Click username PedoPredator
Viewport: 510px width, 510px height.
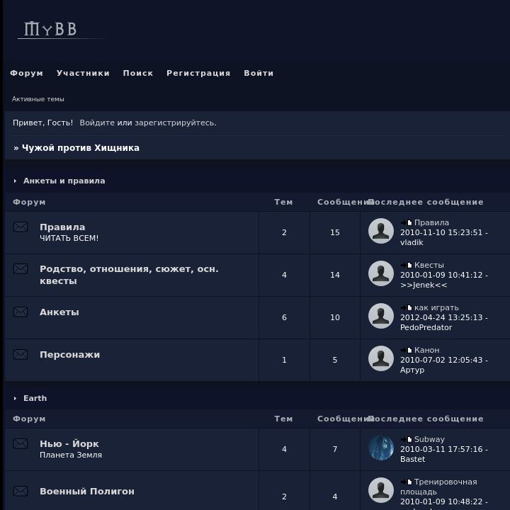tap(426, 327)
